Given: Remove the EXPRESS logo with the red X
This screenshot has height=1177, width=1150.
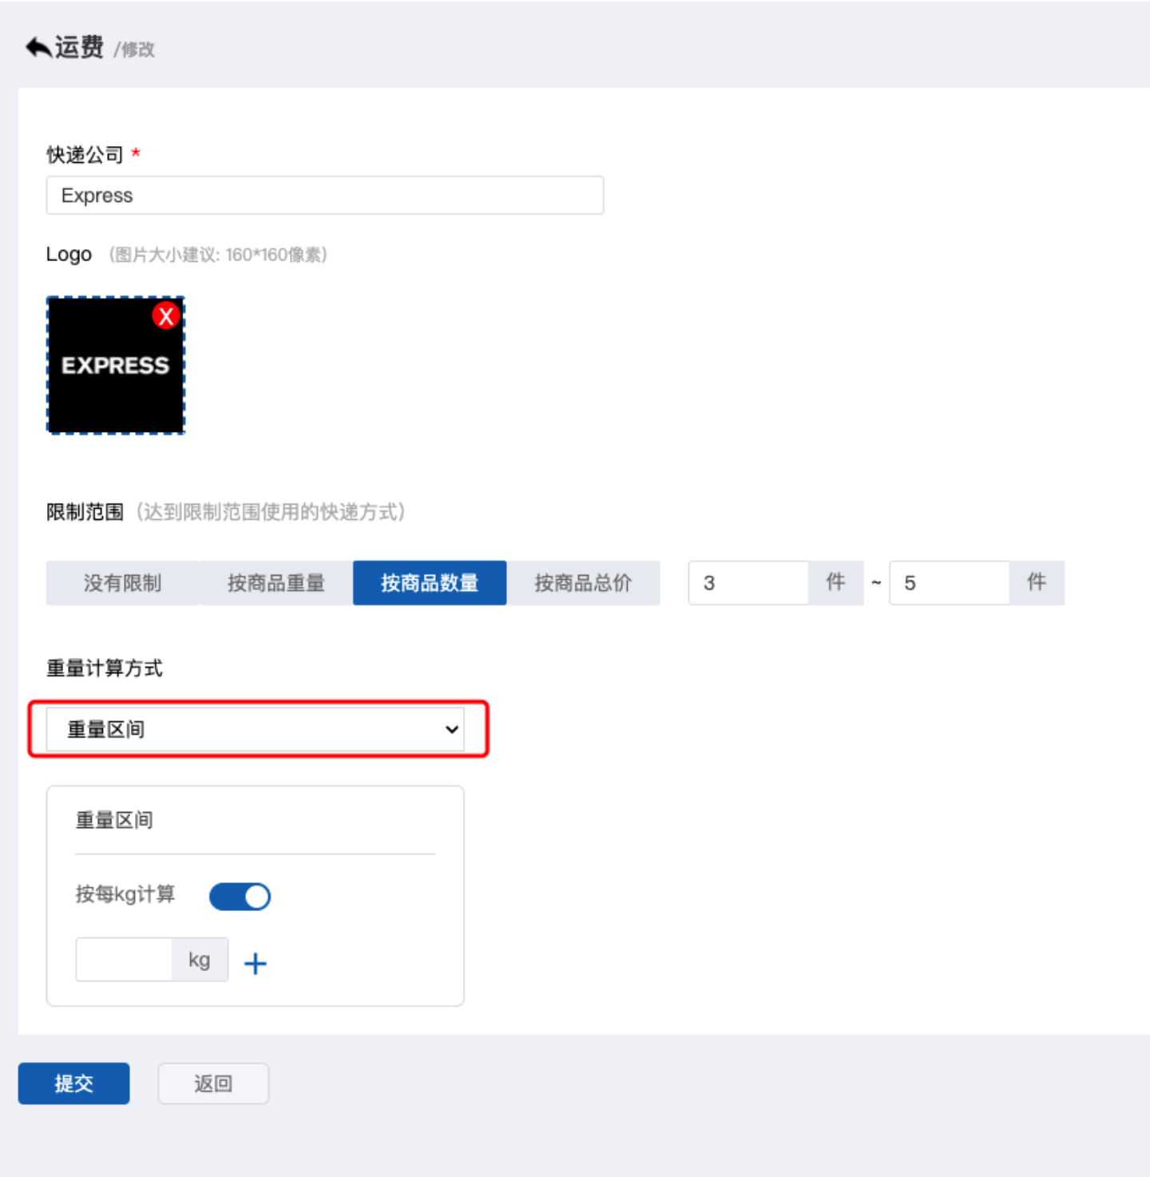Looking at the screenshot, I should coord(165,316).
